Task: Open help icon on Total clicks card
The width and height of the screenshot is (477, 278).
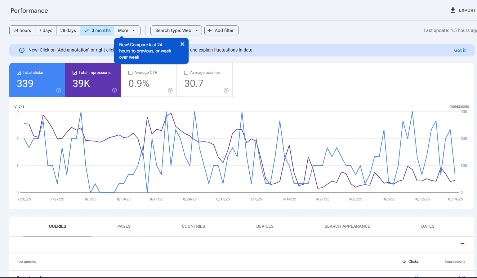Action: [59, 90]
